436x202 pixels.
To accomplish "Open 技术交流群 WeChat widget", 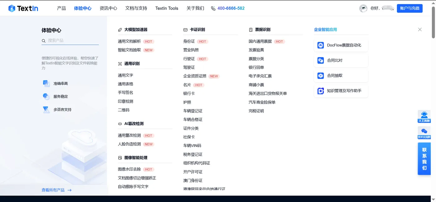I will pos(424,133).
